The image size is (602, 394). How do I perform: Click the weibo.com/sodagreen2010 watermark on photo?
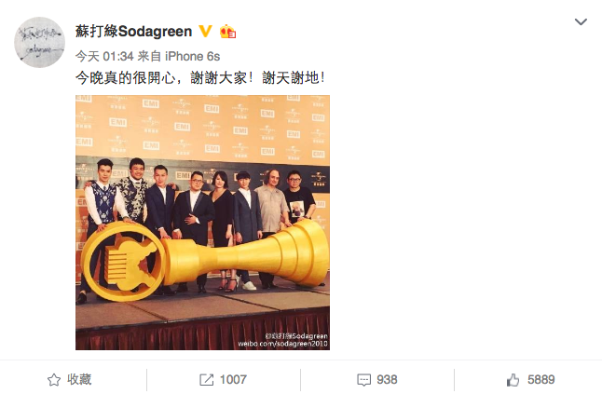[x=282, y=344]
